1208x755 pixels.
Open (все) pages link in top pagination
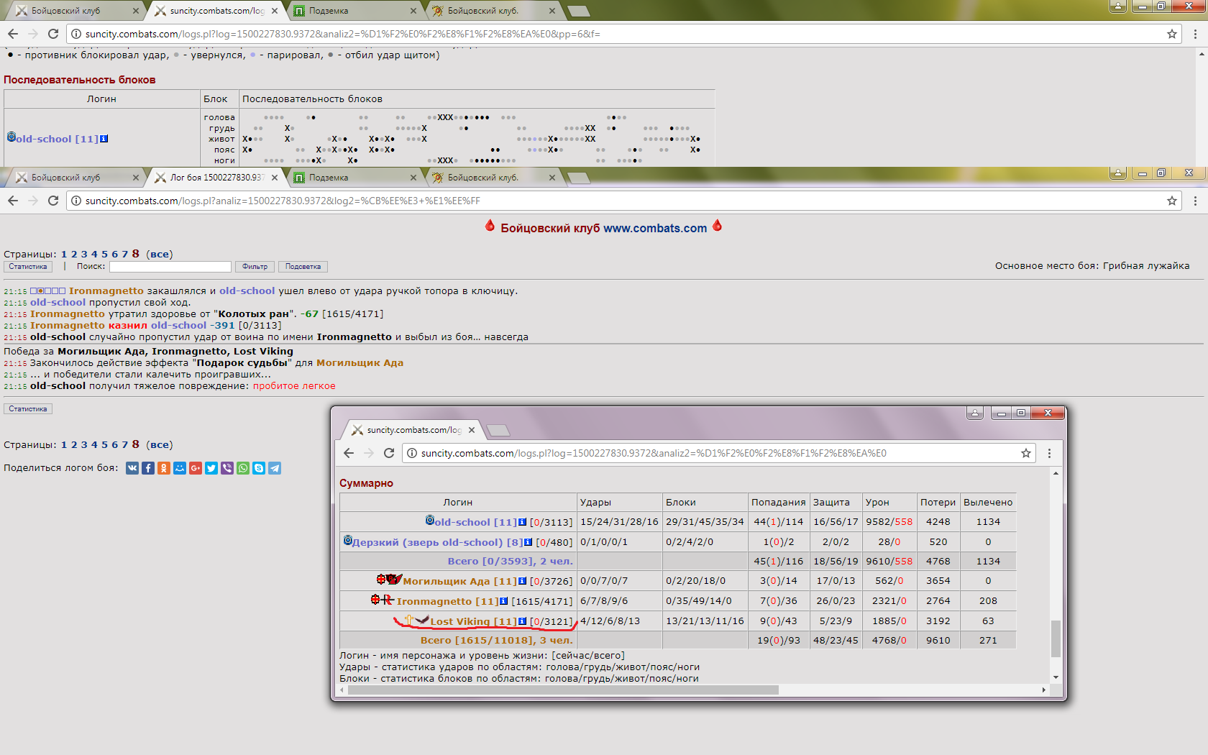(160, 254)
